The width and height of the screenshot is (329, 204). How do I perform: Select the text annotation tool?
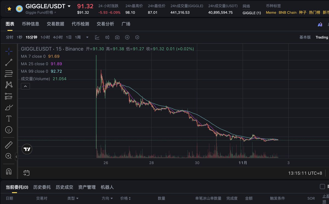(x=9, y=118)
